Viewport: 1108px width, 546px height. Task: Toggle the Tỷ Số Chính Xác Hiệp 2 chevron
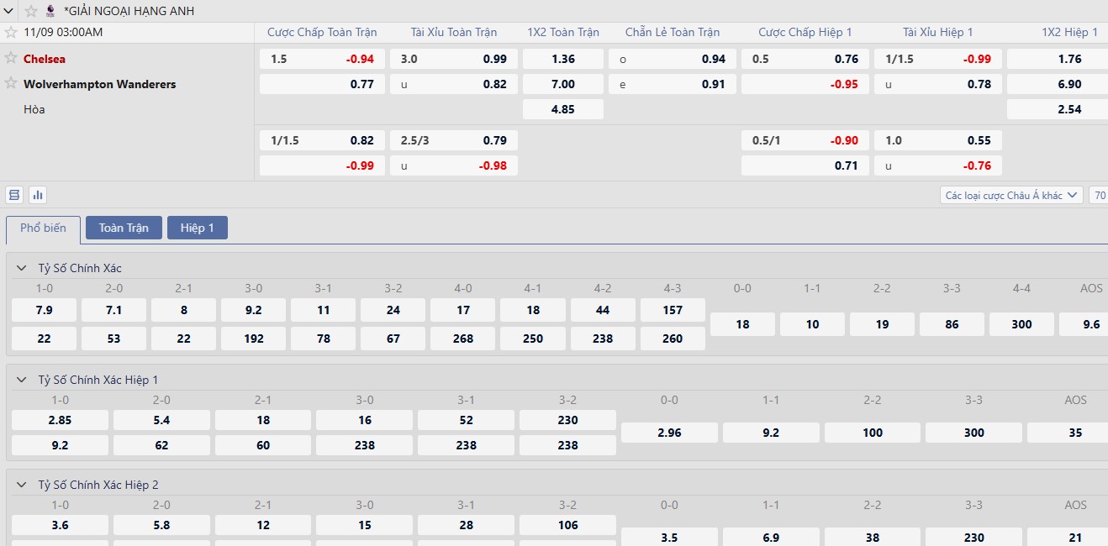pos(21,485)
